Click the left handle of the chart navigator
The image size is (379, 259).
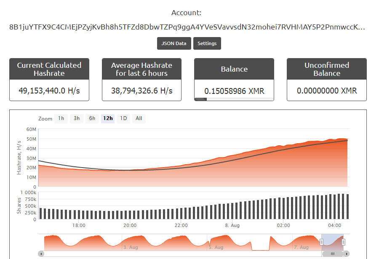(x=321, y=242)
